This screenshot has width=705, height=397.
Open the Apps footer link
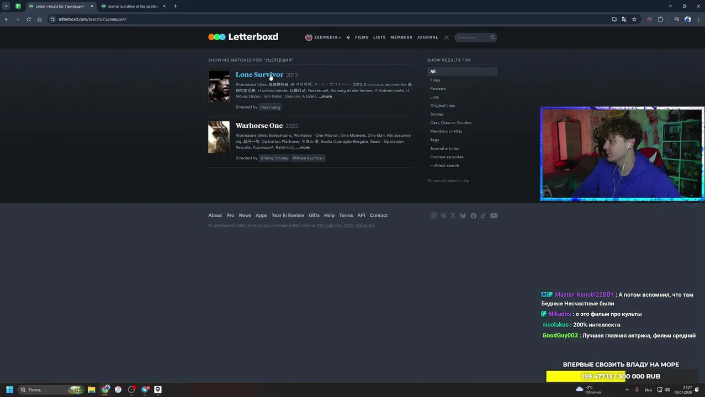[261, 215]
